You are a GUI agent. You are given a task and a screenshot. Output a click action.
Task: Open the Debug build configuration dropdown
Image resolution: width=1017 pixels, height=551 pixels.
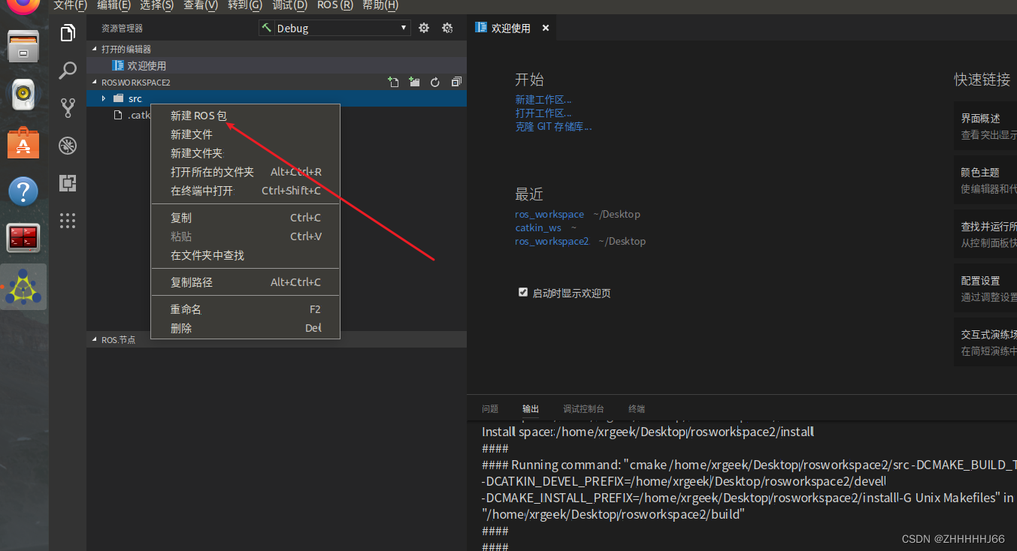click(x=334, y=28)
